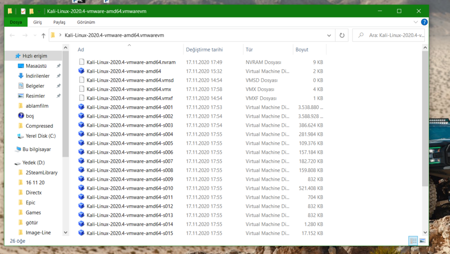Open the recent locations dropdown arrow

34,36
